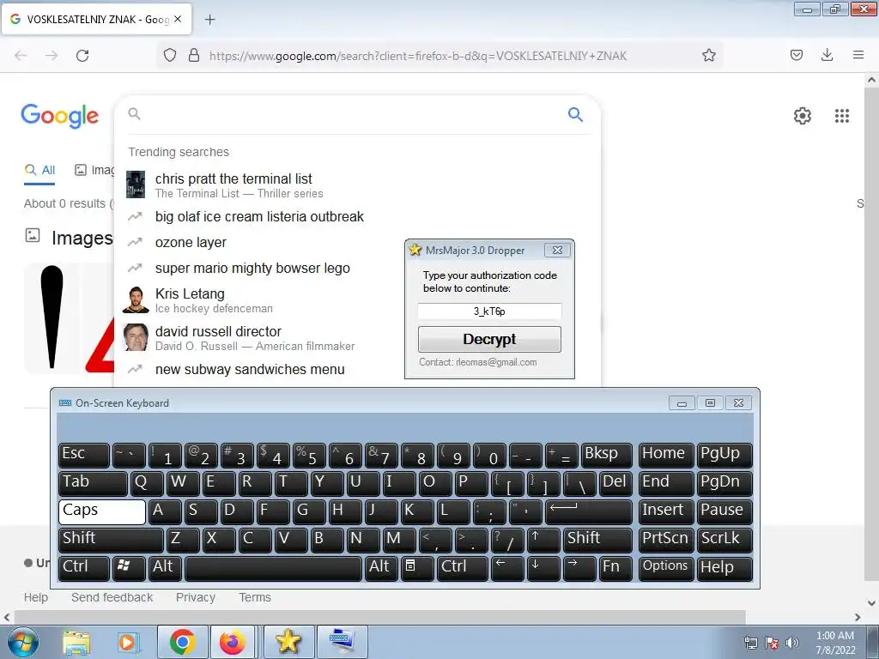879x659 pixels.
Task: Select the All search tab
Action: [39, 170]
